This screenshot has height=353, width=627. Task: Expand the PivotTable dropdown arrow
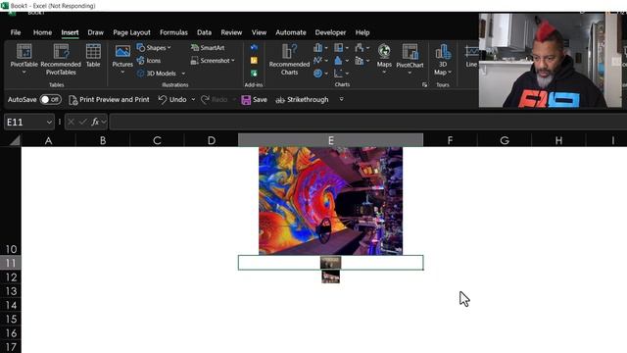coord(24,73)
